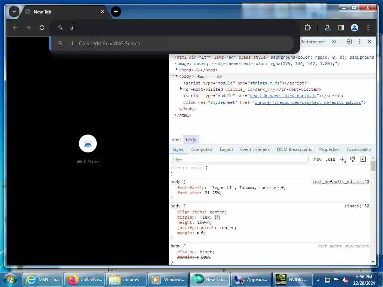Close the DevTools panel
The height and width of the screenshot is (287, 383).
pyautogui.click(x=370, y=42)
